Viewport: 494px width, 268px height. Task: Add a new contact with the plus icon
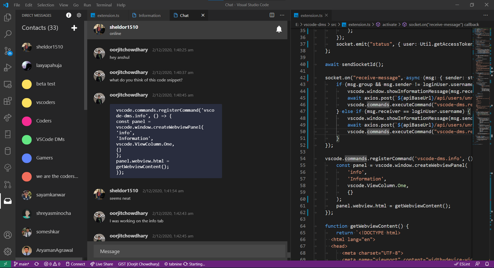[x=74, y=28]
